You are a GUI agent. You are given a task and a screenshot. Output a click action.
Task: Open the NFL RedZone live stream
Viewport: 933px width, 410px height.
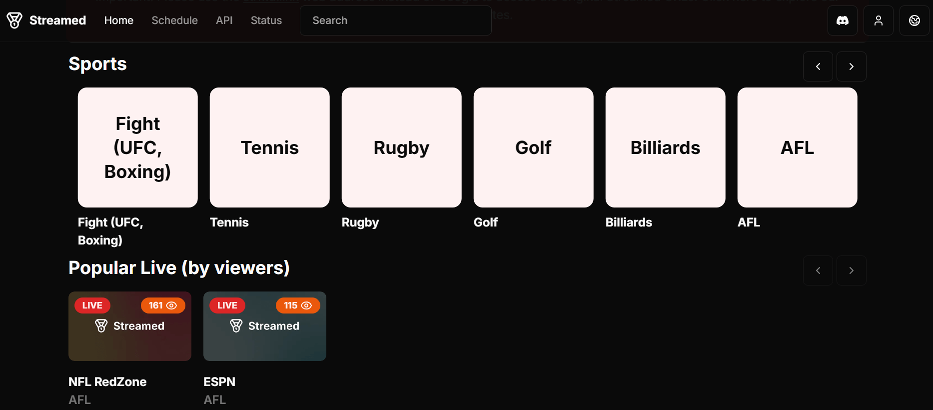click(x=130, y=326)
